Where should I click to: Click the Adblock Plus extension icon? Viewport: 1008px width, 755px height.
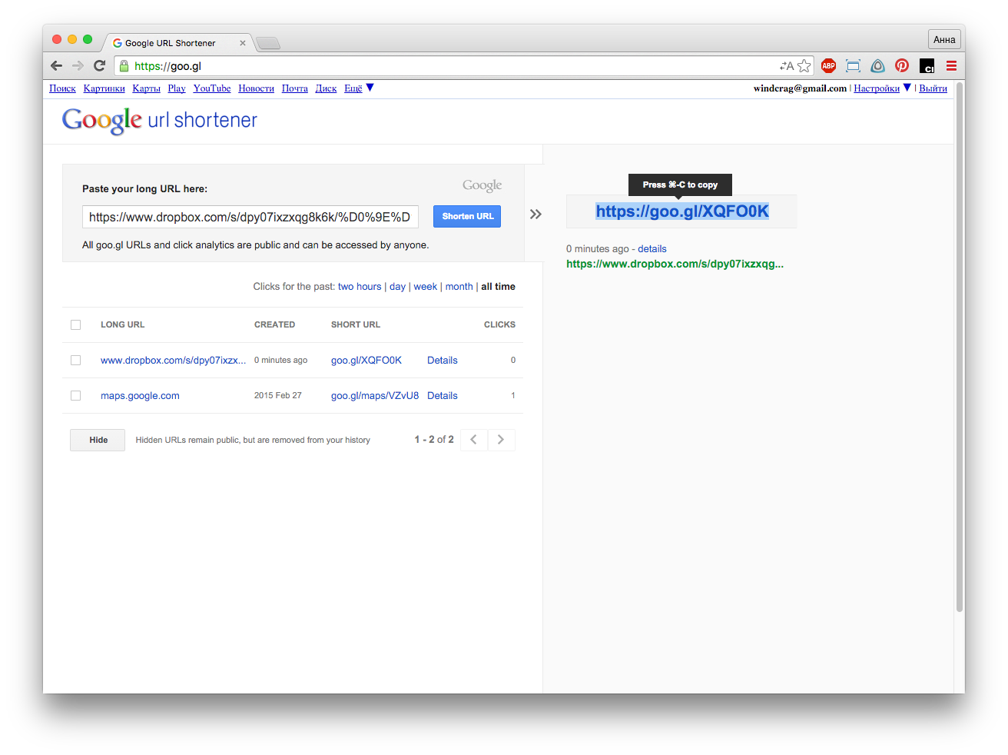[x=828, y=66]
